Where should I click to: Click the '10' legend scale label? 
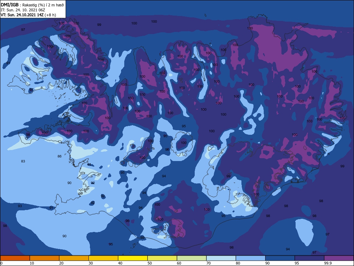click(32, 263)
